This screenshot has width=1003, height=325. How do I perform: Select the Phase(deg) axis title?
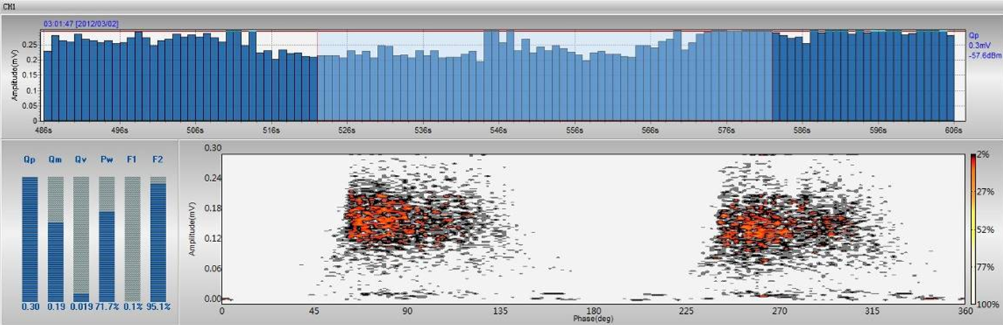pyautogui.click(x=595, y=319)
